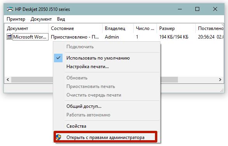Screen dimensions: 228x146
Task: Close the HP Deskjet window
Action: [x=215, y=9]
